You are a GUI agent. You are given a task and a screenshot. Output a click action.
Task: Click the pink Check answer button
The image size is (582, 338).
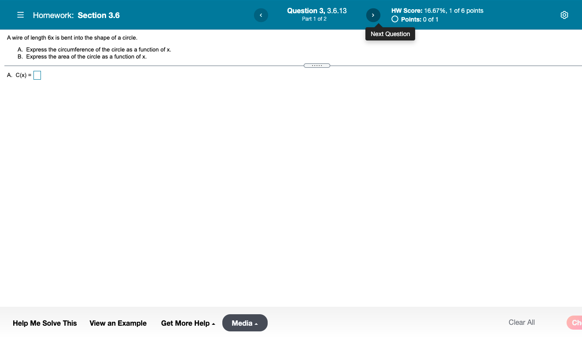575,323
